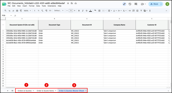
Task: Open the Insert menu
Action: [25, 6]
